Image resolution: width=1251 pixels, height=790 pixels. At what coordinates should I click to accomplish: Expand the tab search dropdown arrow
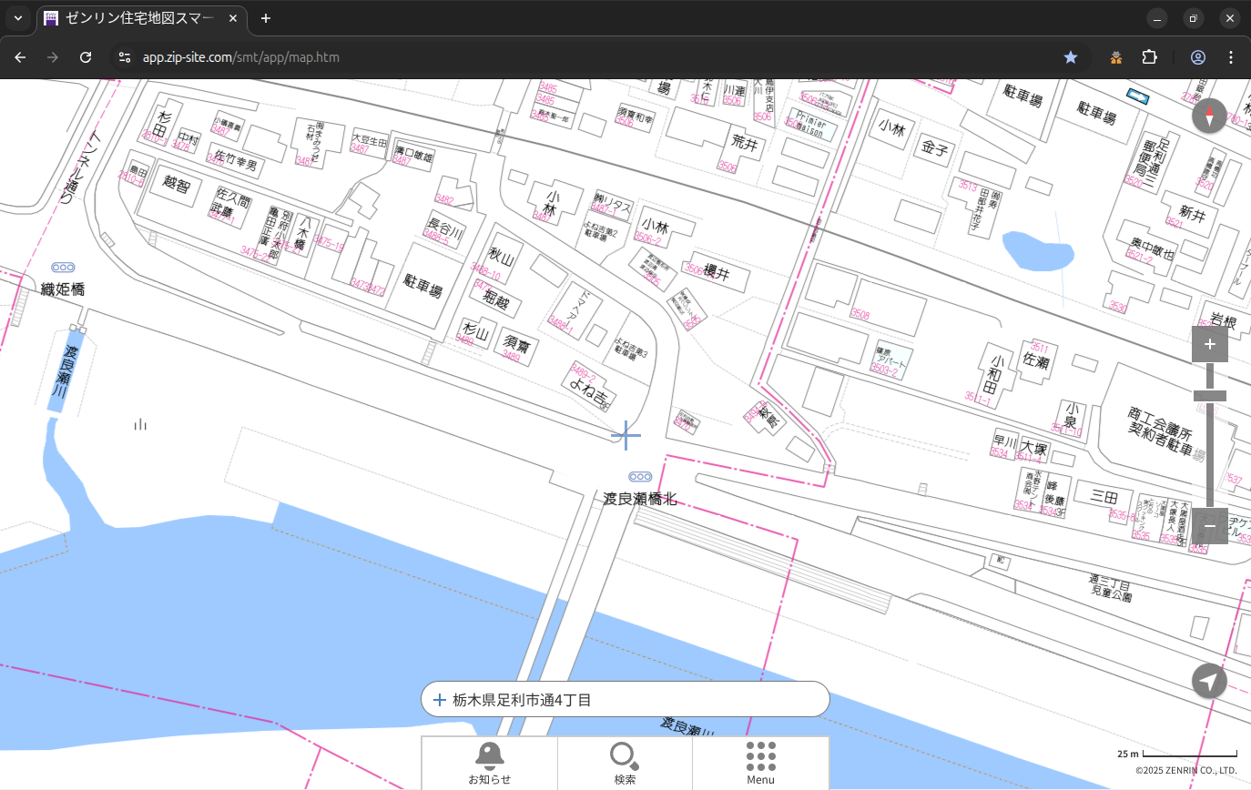[17, 18]
